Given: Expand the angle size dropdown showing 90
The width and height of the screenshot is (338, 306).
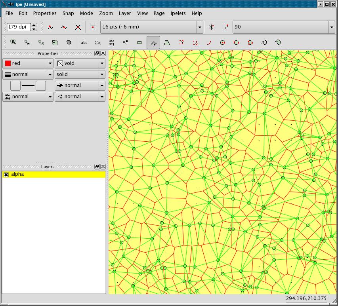Looking at the screenshot, I should 331,27.
